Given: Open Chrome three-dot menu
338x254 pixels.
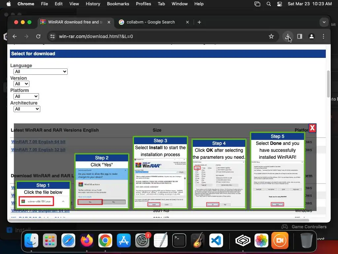Looking at the screenshot, I should 323,36.
